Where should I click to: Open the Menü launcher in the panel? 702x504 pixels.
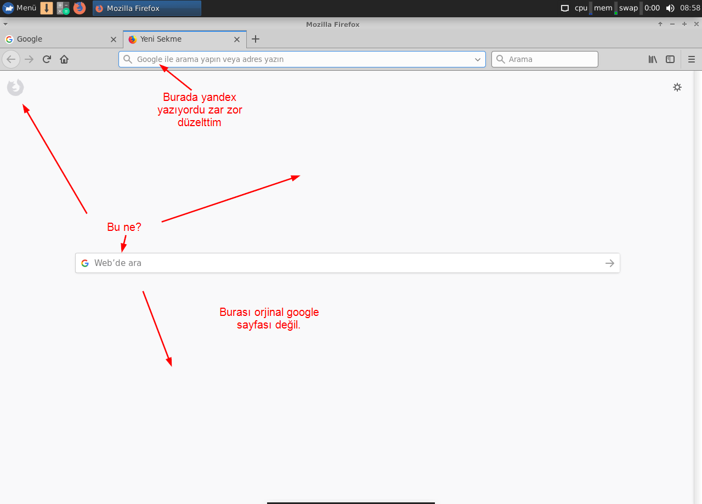(20, 8)
